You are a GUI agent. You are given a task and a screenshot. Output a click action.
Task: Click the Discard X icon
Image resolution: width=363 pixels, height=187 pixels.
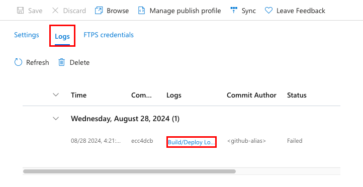pos(55,11)
